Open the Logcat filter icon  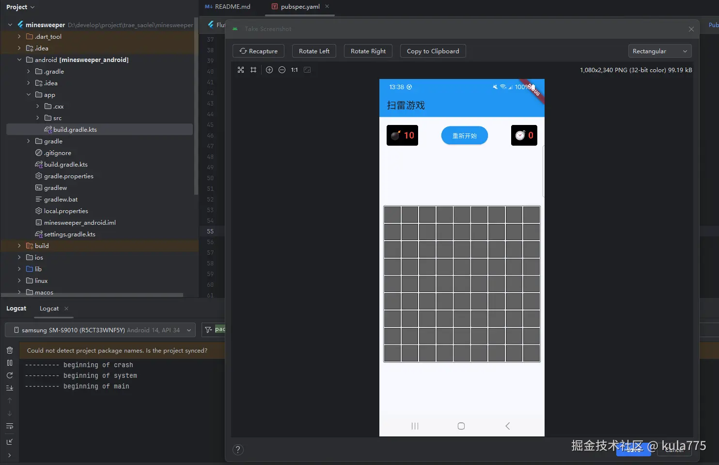208,330
